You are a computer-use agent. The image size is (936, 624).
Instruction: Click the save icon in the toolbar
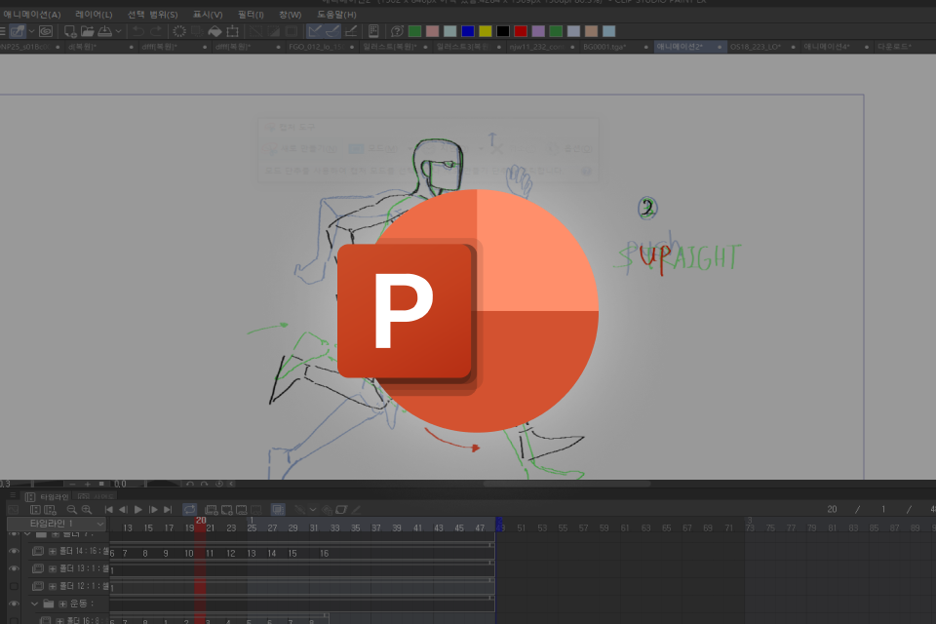point(104,31)
